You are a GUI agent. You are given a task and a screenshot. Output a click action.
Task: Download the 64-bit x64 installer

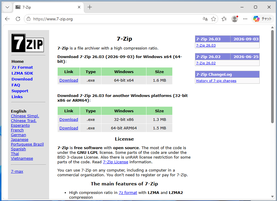coord(69,80)
